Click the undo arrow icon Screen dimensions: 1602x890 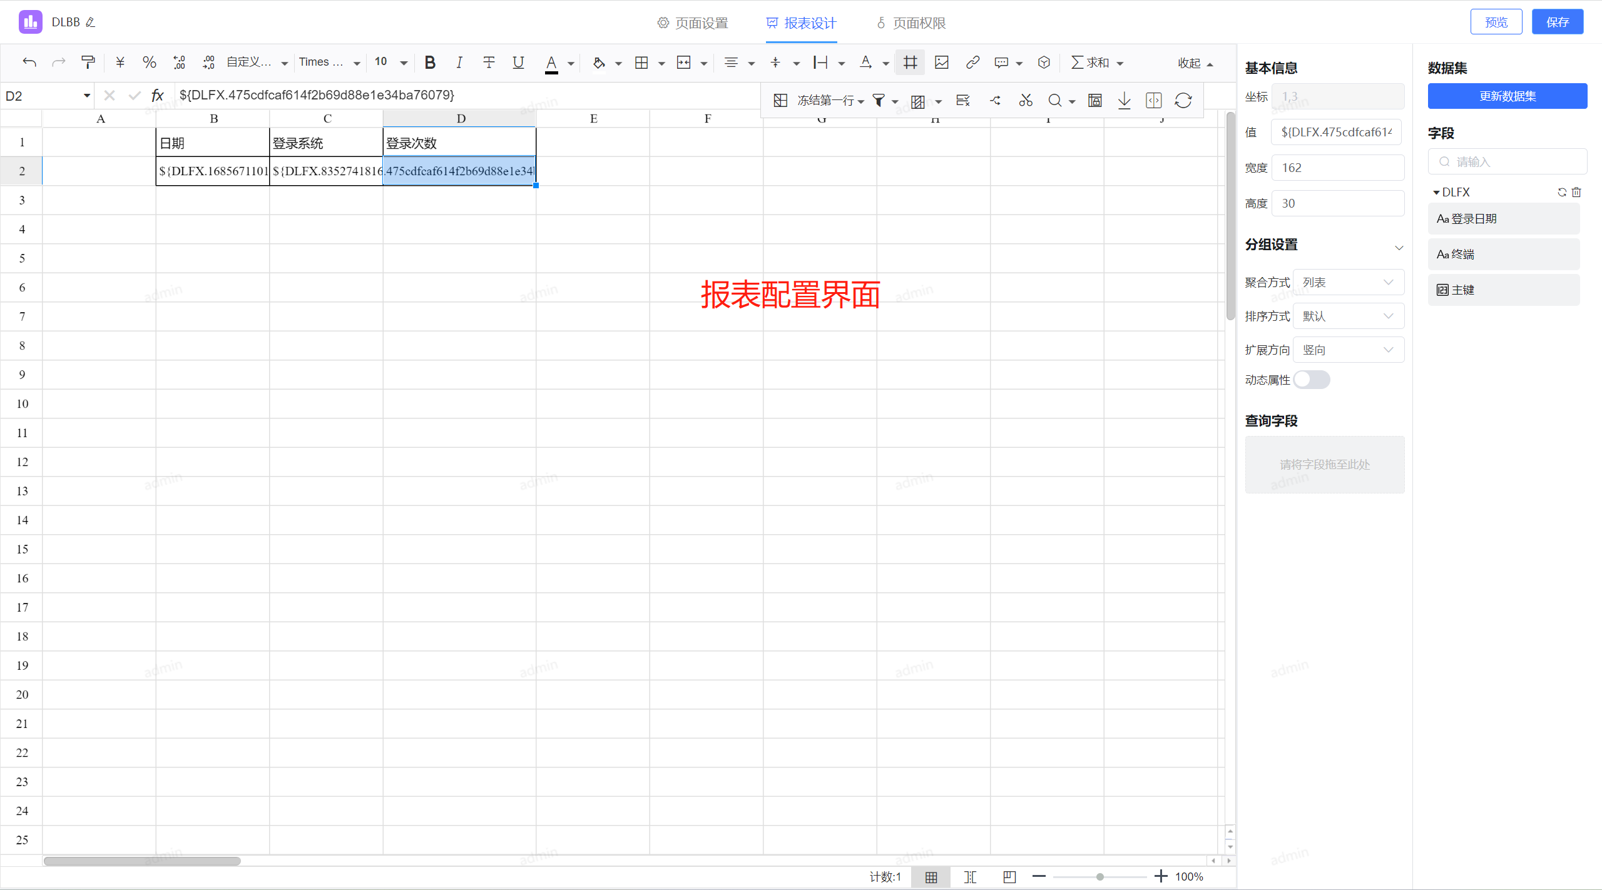coord(29,63)
